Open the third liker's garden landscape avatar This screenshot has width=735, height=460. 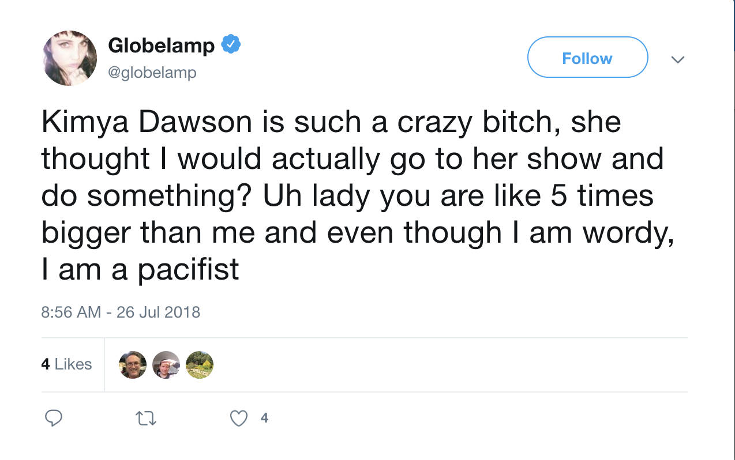pyautogui.click(x=200, y=364)
